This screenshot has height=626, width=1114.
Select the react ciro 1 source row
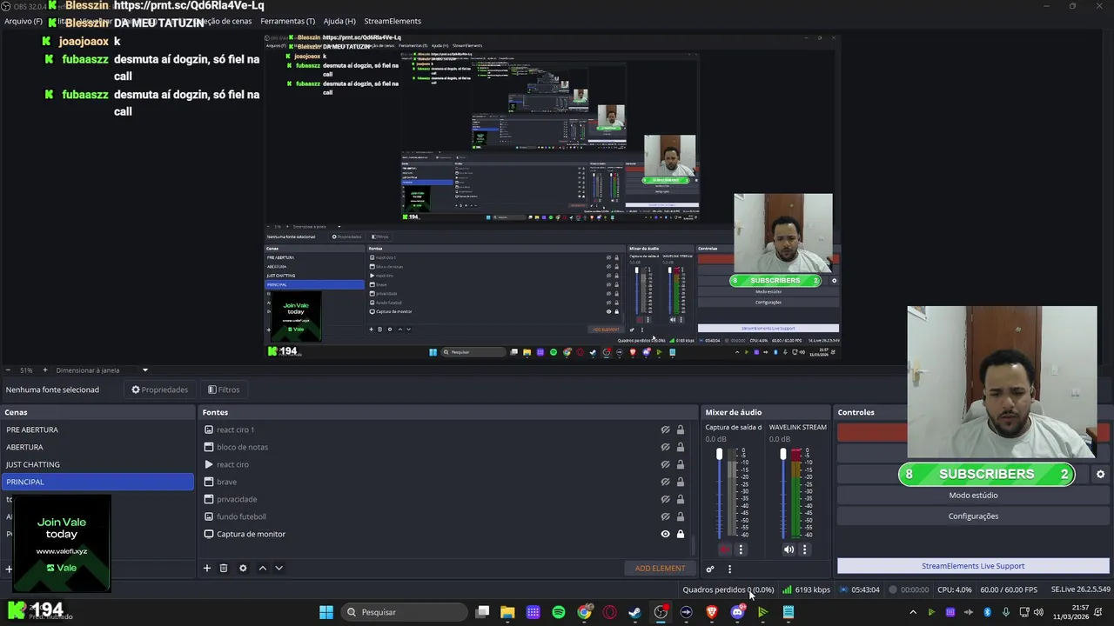point(446,430)
